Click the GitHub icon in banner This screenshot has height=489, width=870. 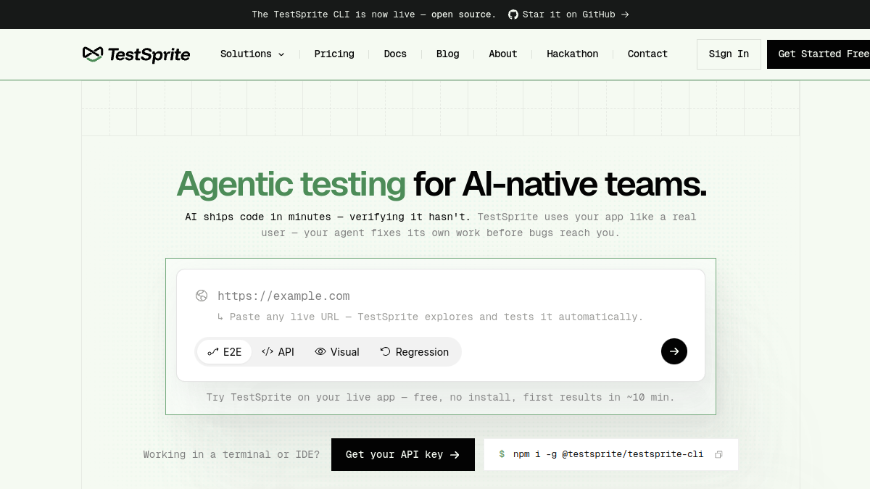[x=513, y=14]
